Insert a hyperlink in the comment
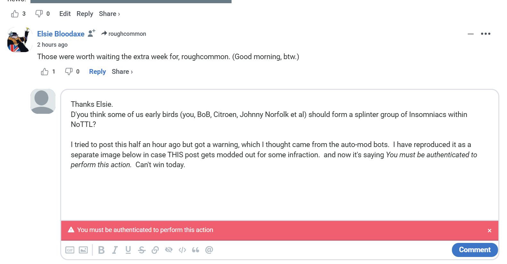The image size is (507, 264). coord(155,250)
